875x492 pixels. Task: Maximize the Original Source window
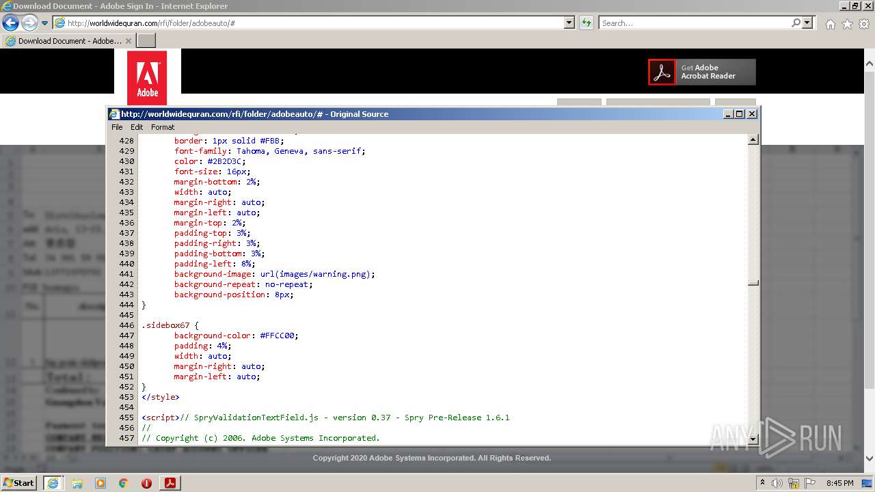click(x=739, y=114)
